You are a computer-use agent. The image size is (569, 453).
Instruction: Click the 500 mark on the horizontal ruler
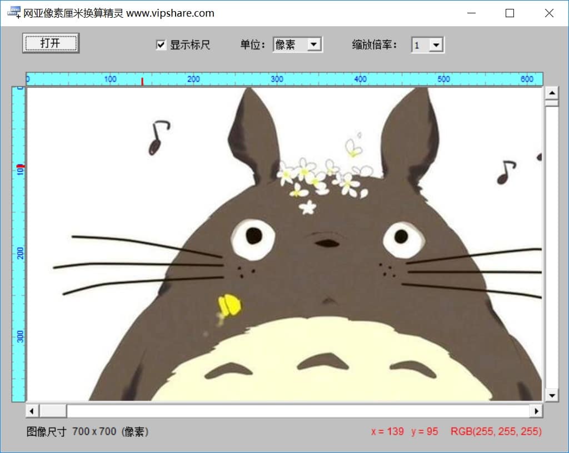[x=443, y=79]
